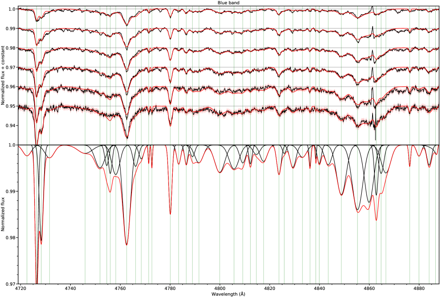Click the 4720 wavelength tick label
Screen dimensions: 440x298
tap(20, 289)
